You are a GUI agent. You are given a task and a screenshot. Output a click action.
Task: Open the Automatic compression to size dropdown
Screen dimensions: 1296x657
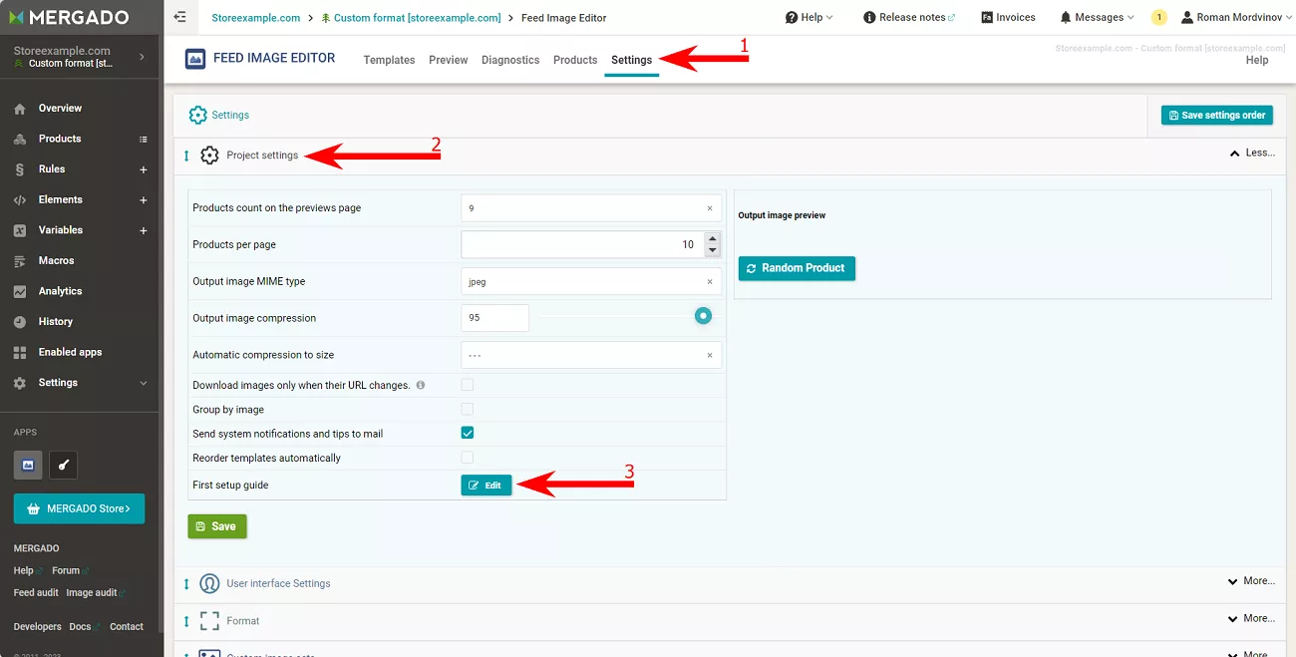(591, 355)
